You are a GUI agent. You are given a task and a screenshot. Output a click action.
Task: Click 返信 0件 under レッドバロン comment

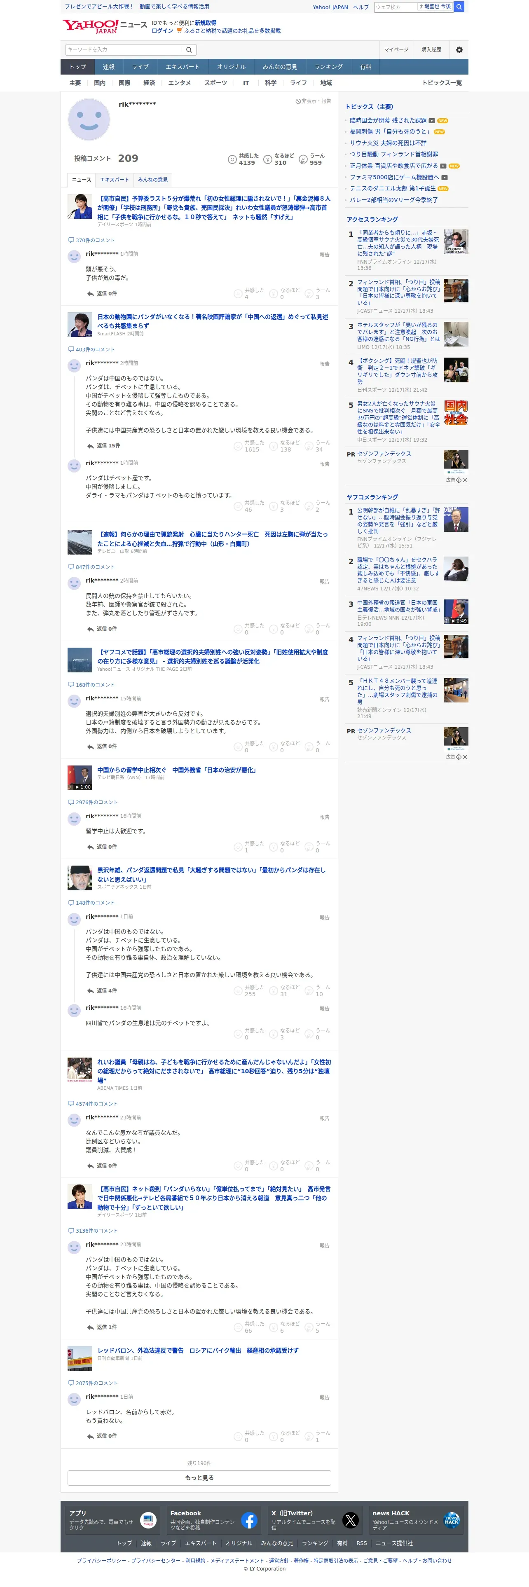102,1436
